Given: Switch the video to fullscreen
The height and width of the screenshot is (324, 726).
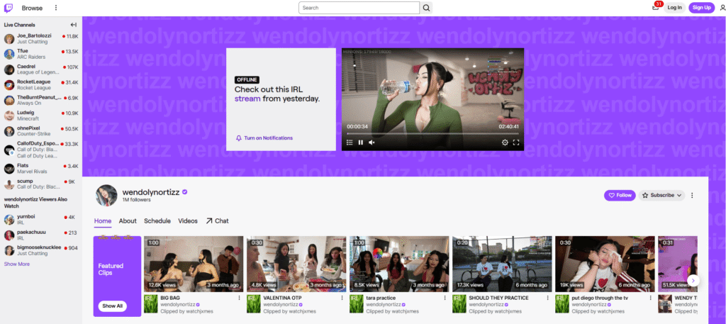Looking at the screenshot, I should pos(516,143).
